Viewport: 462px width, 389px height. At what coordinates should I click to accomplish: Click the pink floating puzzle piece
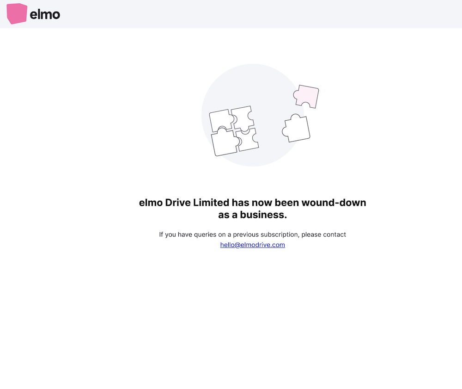coord(306,96)
